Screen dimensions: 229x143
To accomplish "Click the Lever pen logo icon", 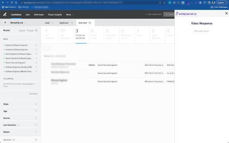I will [5, 15].
